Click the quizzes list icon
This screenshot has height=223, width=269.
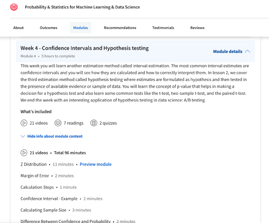point(93,123)
